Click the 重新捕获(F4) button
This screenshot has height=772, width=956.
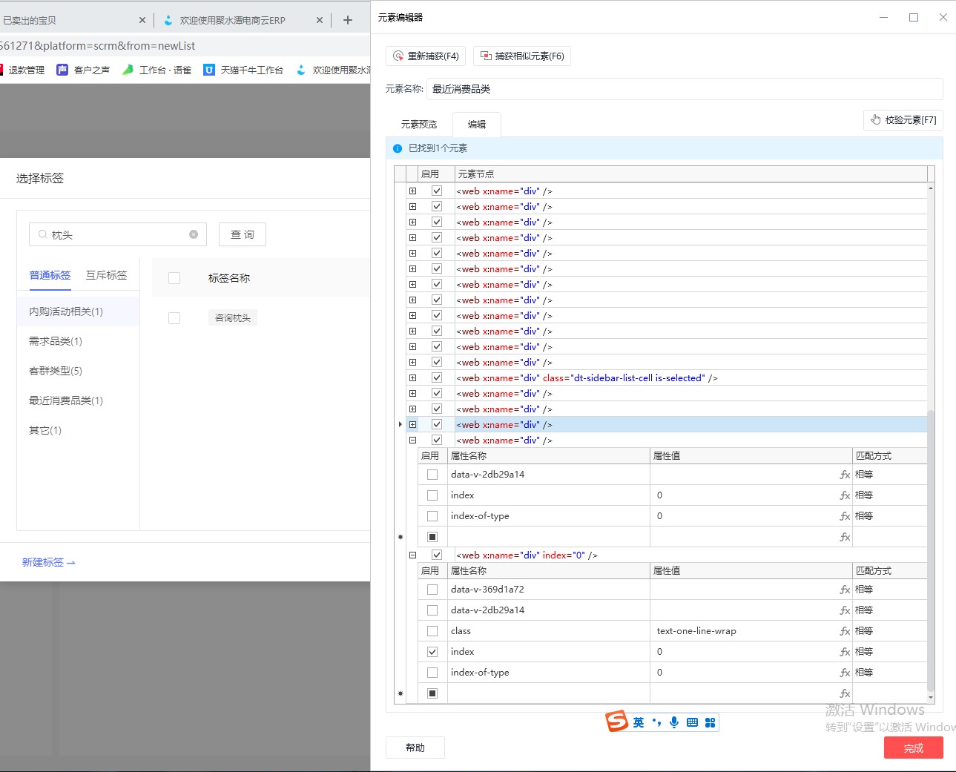pyautogui.click(x=426, y=56)
